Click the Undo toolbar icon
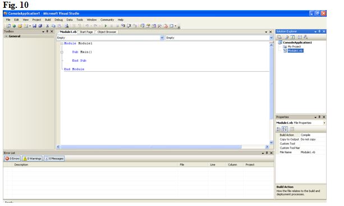Screen dimensions: 344x206 [86, 26]
